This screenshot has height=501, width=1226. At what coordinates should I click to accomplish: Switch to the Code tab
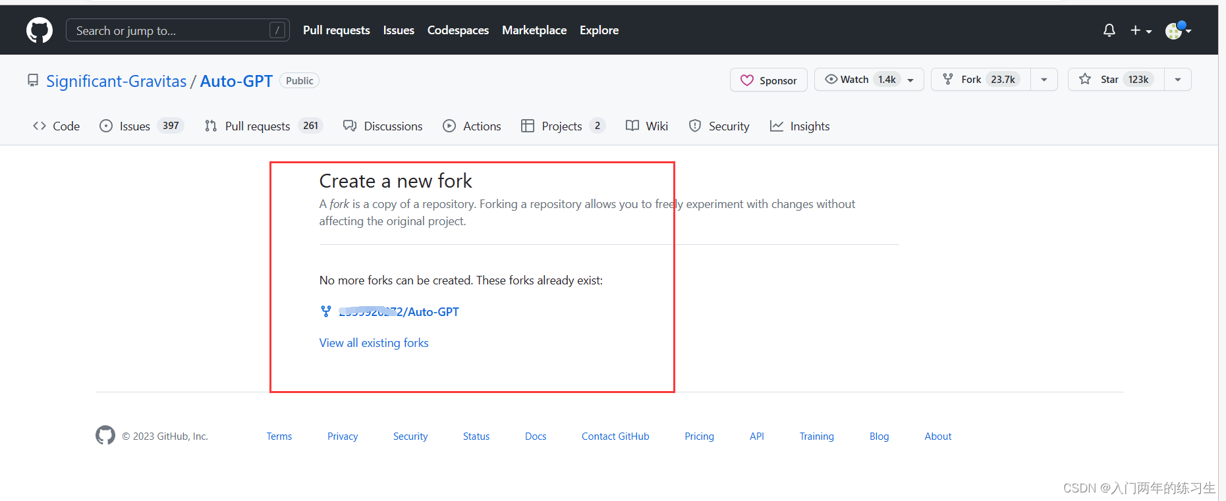click(57, 126)
